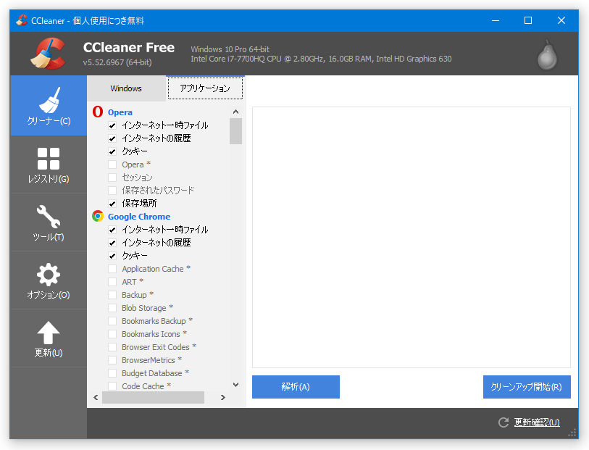Click the horizontal scrollbar thumb
589x450 pixels.
click(x=154, y=397)
